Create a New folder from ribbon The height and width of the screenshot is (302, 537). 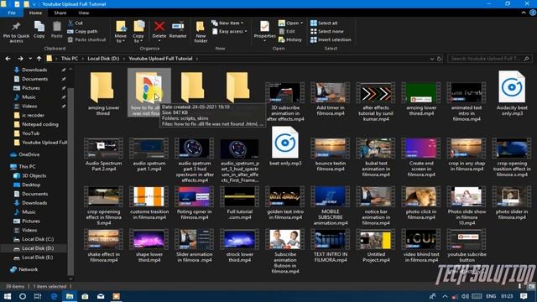click(201, 32)
